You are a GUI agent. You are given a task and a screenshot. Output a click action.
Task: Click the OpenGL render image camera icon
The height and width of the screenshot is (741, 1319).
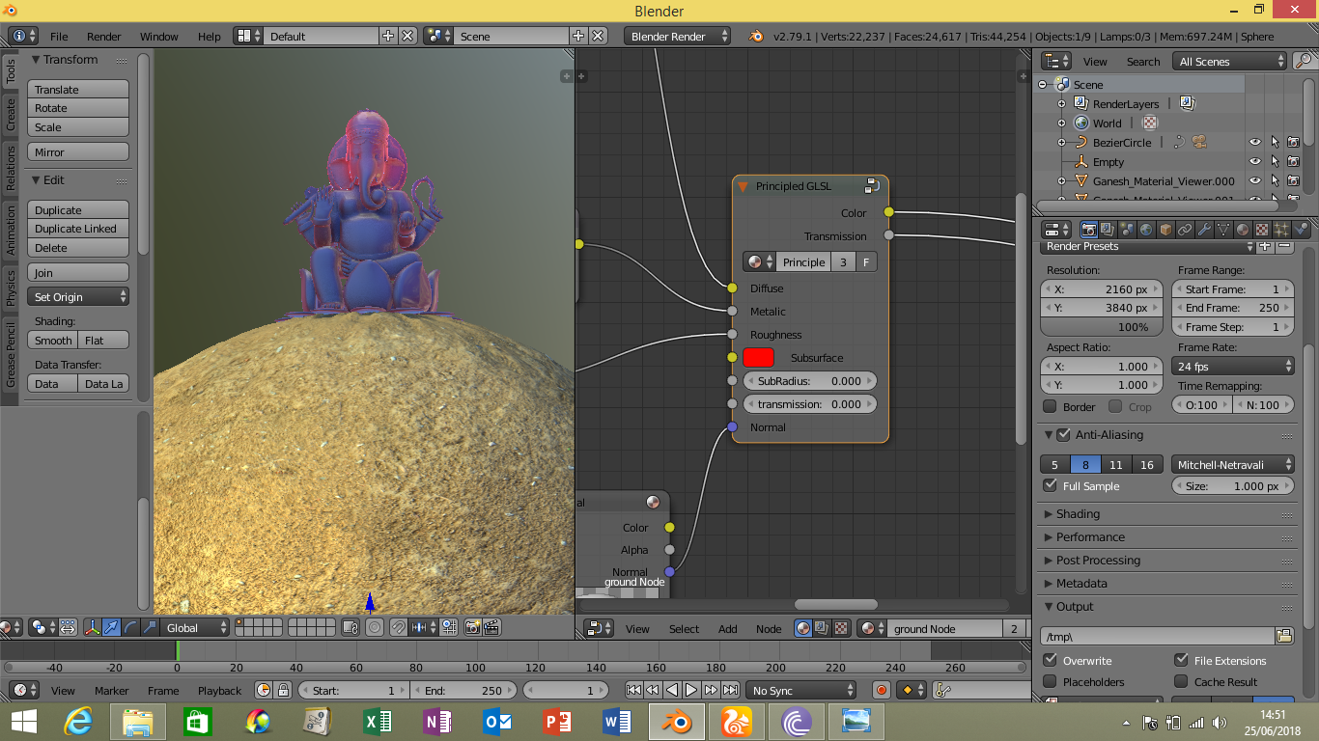pos(472,627)
